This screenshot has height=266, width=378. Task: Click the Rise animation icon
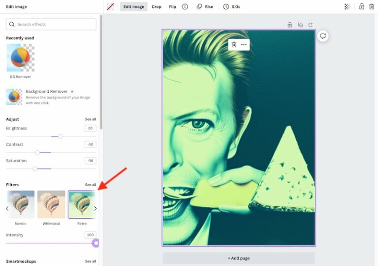pyautogui.click(x=199, y=7)
